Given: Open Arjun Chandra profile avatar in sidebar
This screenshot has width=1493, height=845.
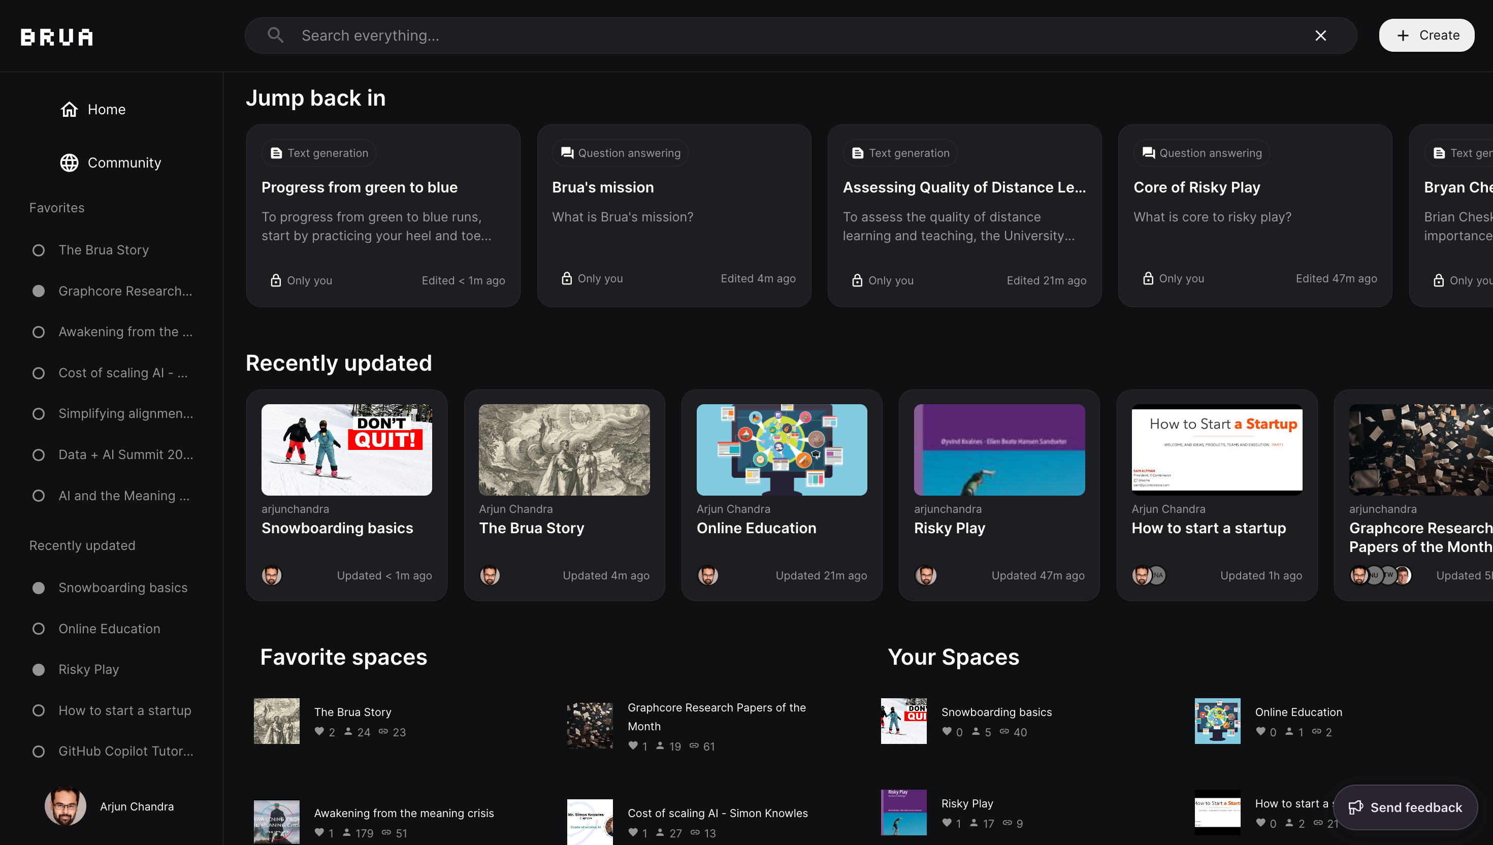Looking at the screenshot, I should [65, 805].
